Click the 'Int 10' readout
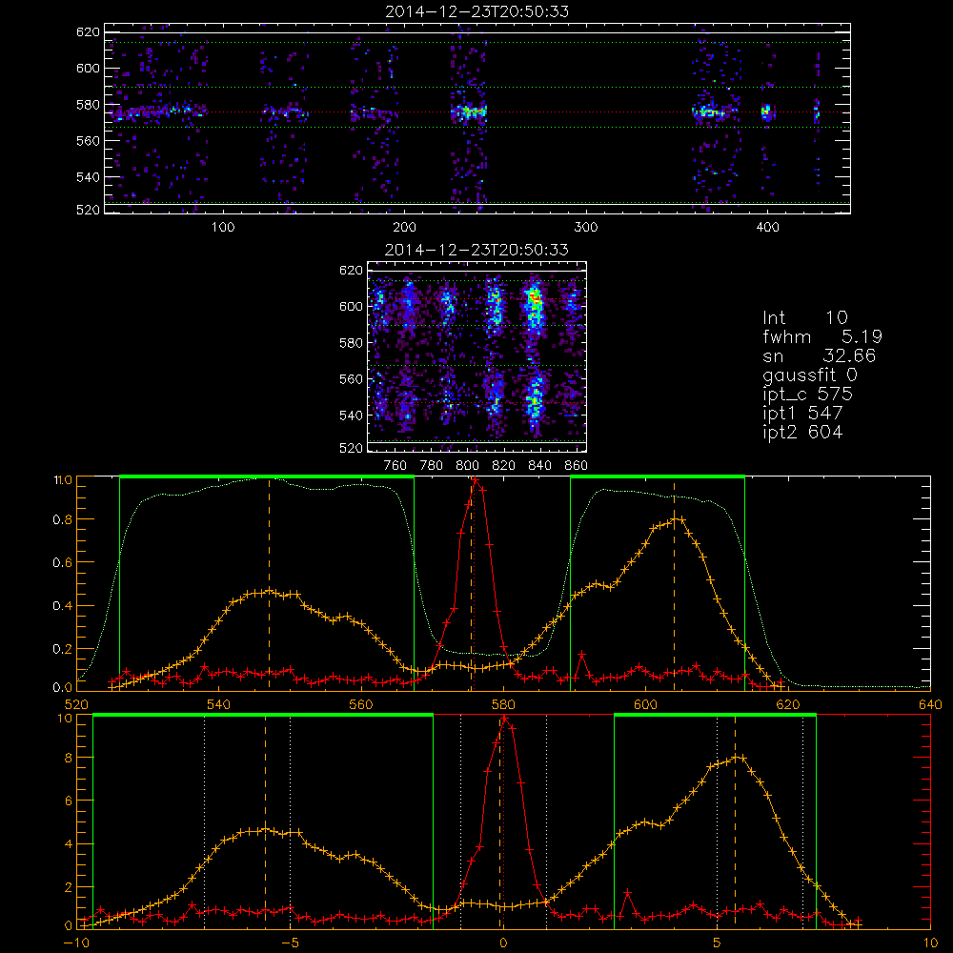 click(805, 317)
